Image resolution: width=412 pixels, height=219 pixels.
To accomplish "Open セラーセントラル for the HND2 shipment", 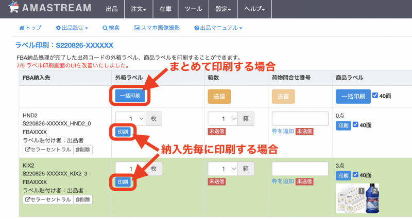I will pyautogui.click(x=48, y=150).
